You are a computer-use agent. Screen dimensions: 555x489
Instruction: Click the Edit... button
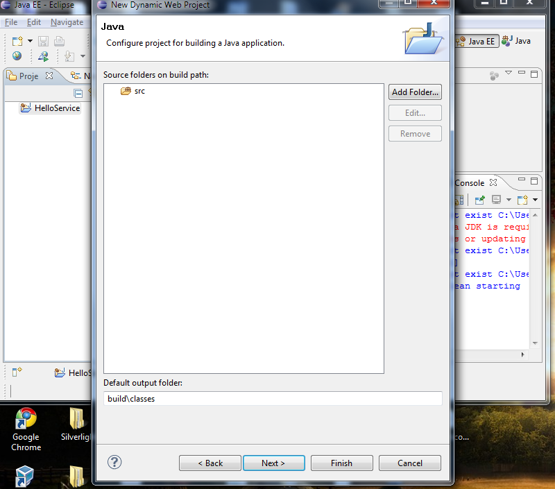[x=415, y=113]
